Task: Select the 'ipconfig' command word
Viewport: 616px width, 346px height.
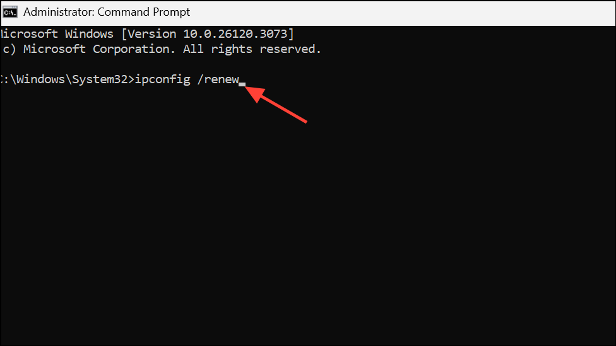Action: [163, 79]
